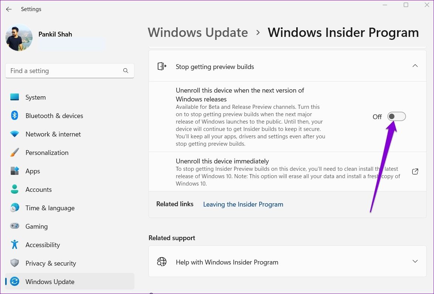Toggle the unenroll on next release switch
Screen dimensions: 434x294
(x=396, y=117)
